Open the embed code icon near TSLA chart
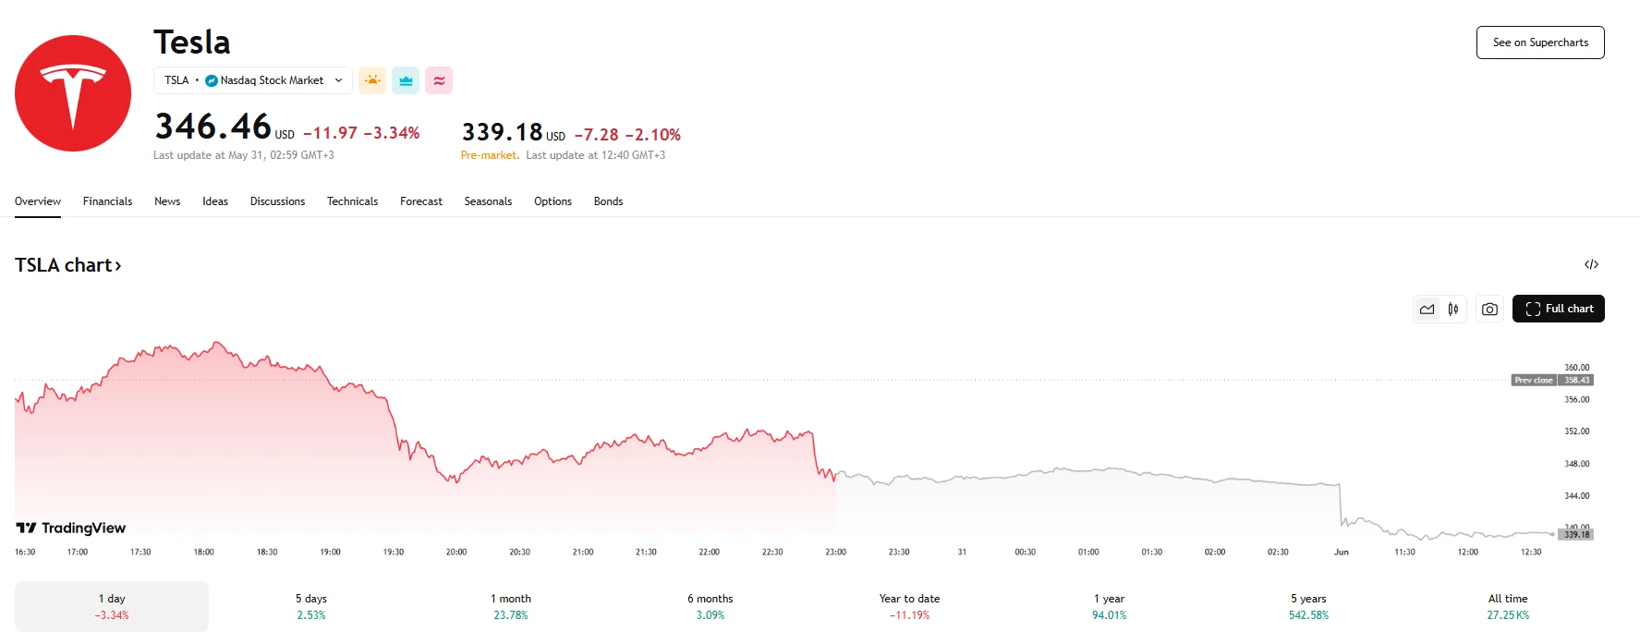1640x644 pixels. 1592,265
